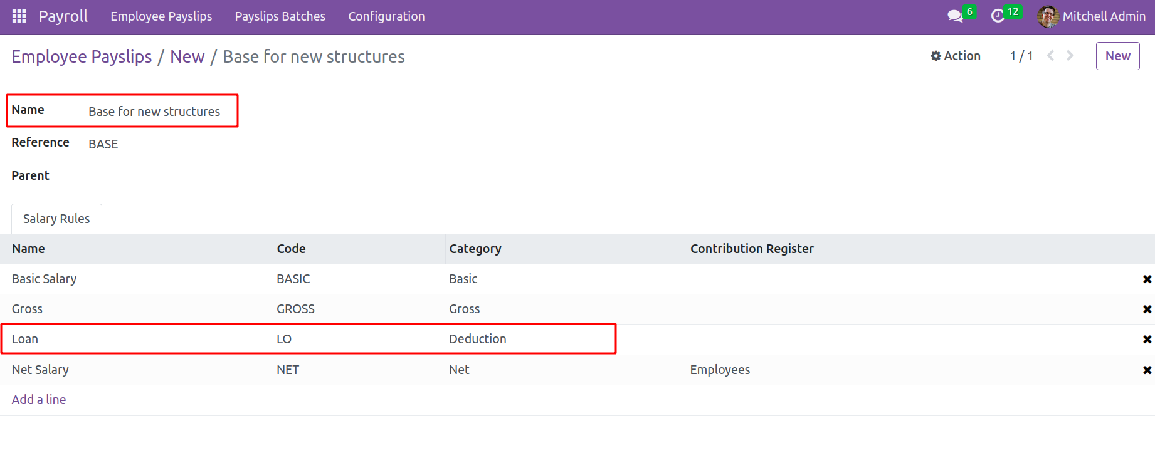The height and width of the screenshot is (468, 1155).
Task: Delete the Net Salary rule line
Action: [x=1147, y=370]
